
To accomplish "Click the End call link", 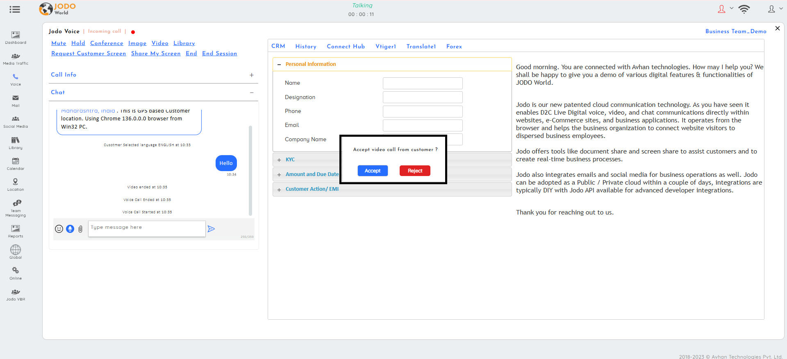I will pos(191,53).
